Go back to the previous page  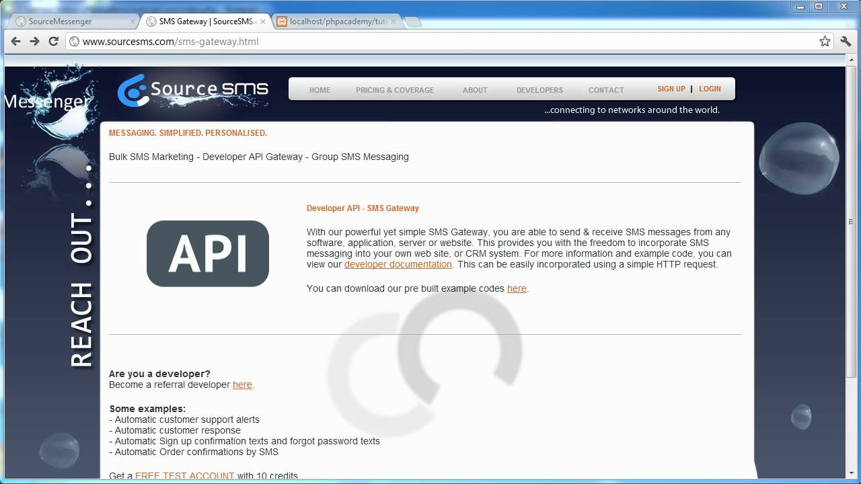pyautogui.click(x=16, y=41)
